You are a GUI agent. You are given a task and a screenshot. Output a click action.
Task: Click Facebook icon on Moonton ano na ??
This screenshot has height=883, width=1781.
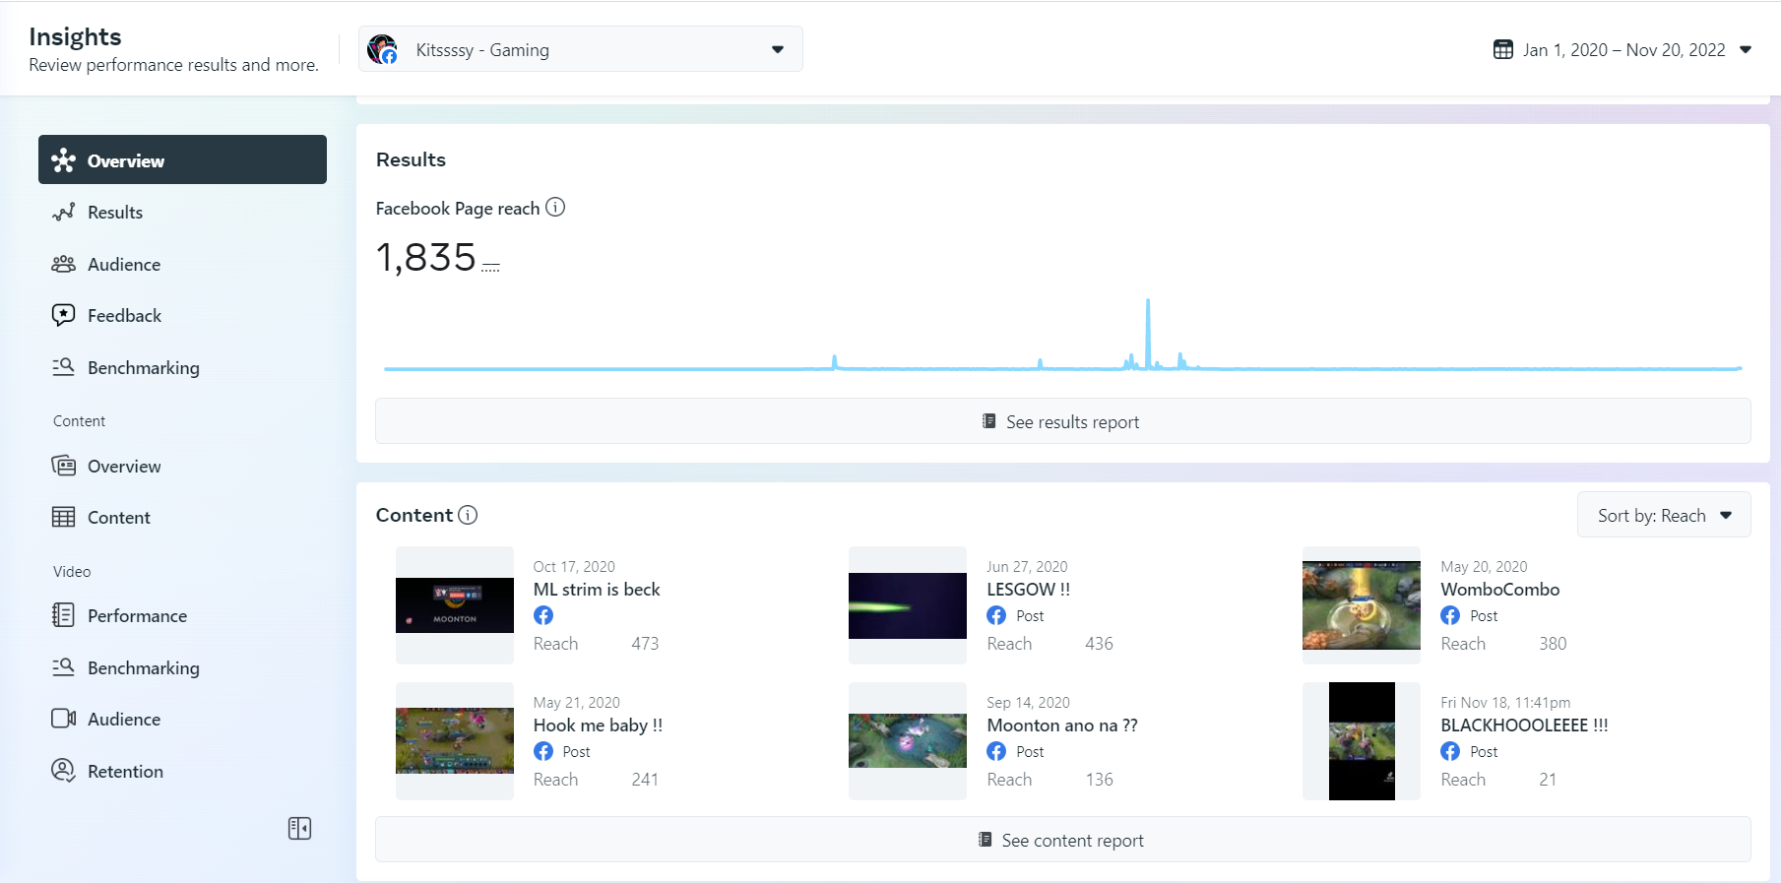click(x=996, y=751)
